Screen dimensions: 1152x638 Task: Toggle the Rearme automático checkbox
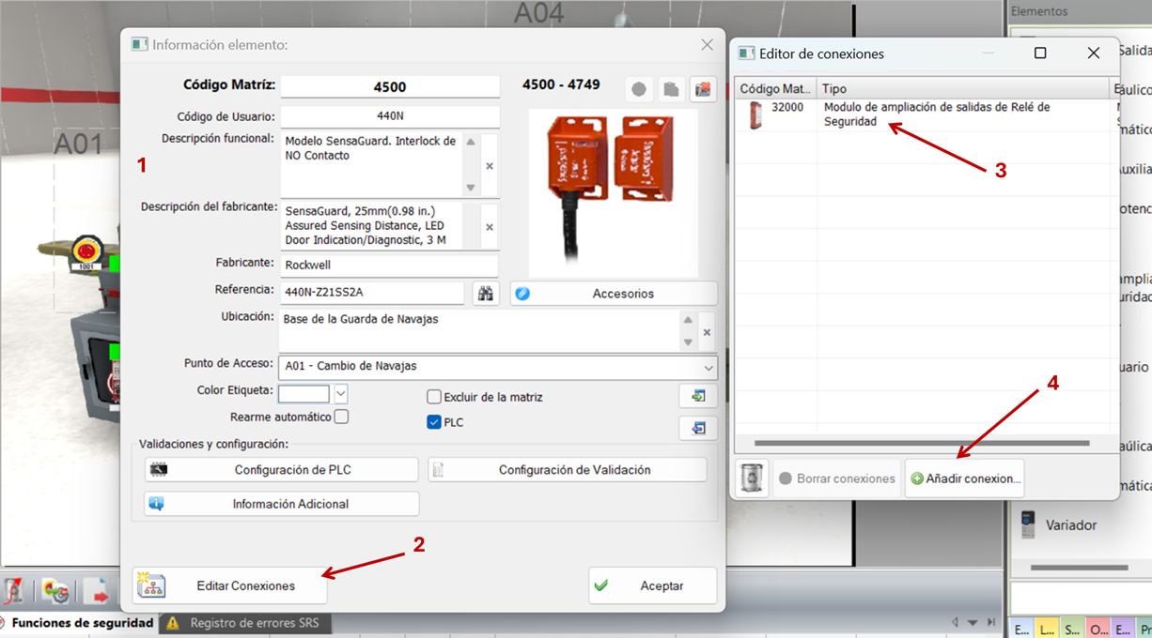coord(342,417)
